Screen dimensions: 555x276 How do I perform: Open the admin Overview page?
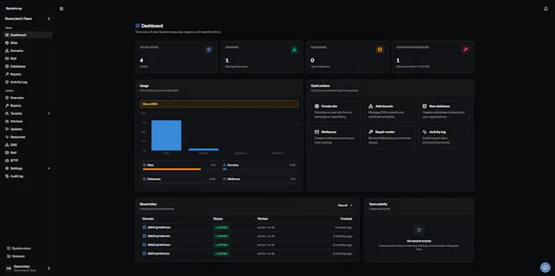pos(28,98)
